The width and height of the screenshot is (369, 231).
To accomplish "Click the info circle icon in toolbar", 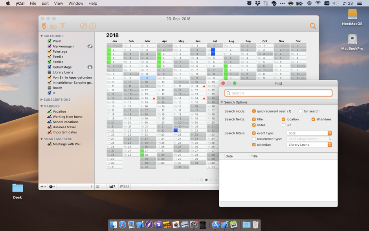I will click(93, 26).
